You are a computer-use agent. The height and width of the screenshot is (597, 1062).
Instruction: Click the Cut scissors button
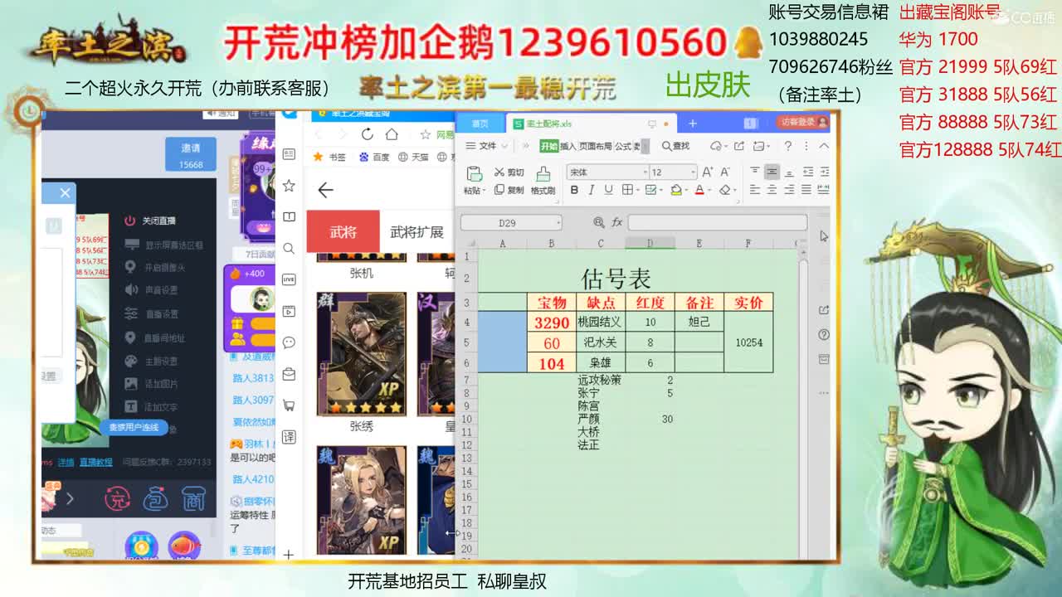click(x=509, y=172)
